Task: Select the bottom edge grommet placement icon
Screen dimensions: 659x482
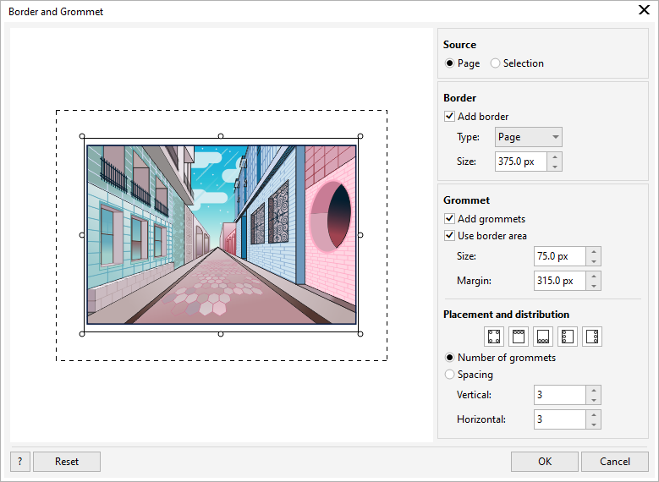Action: tap(543, 337)
